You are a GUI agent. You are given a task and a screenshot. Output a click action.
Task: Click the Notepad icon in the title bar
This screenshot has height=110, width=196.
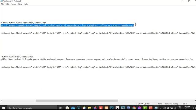point(2,1)
